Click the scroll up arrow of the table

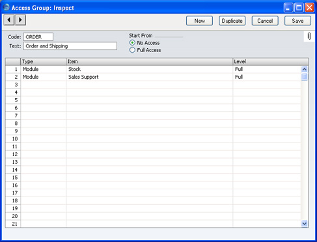coord(305,70)
